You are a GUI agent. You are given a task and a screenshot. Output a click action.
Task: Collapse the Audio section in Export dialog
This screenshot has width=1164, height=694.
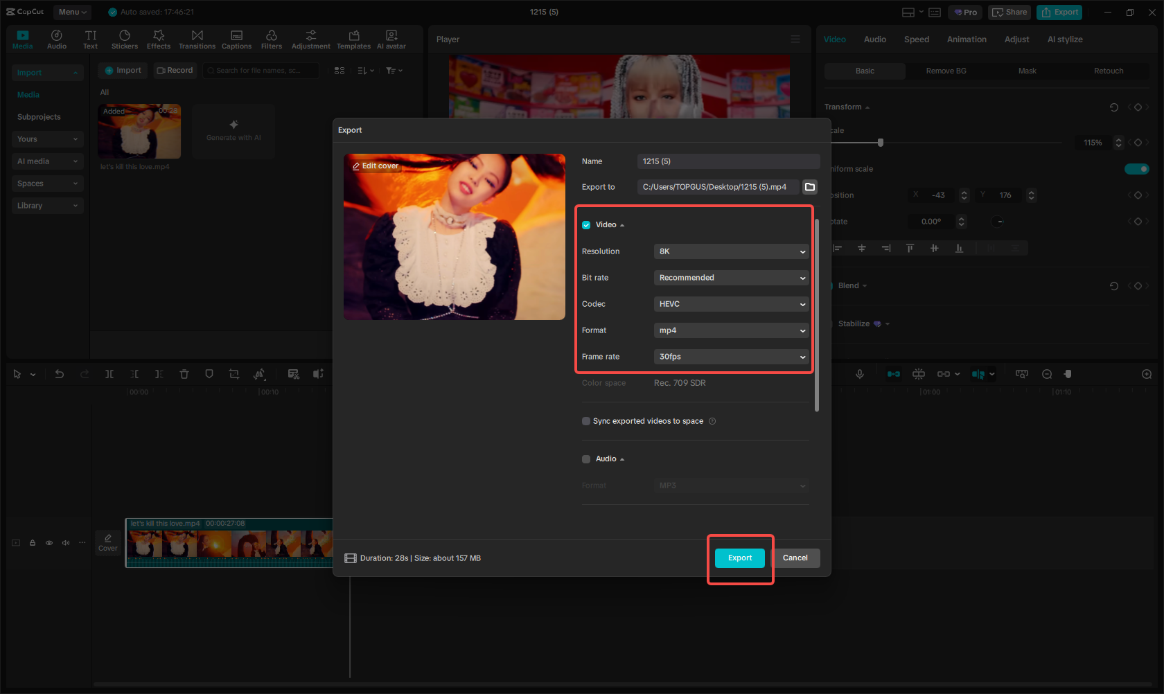click(x=621, y=458)
